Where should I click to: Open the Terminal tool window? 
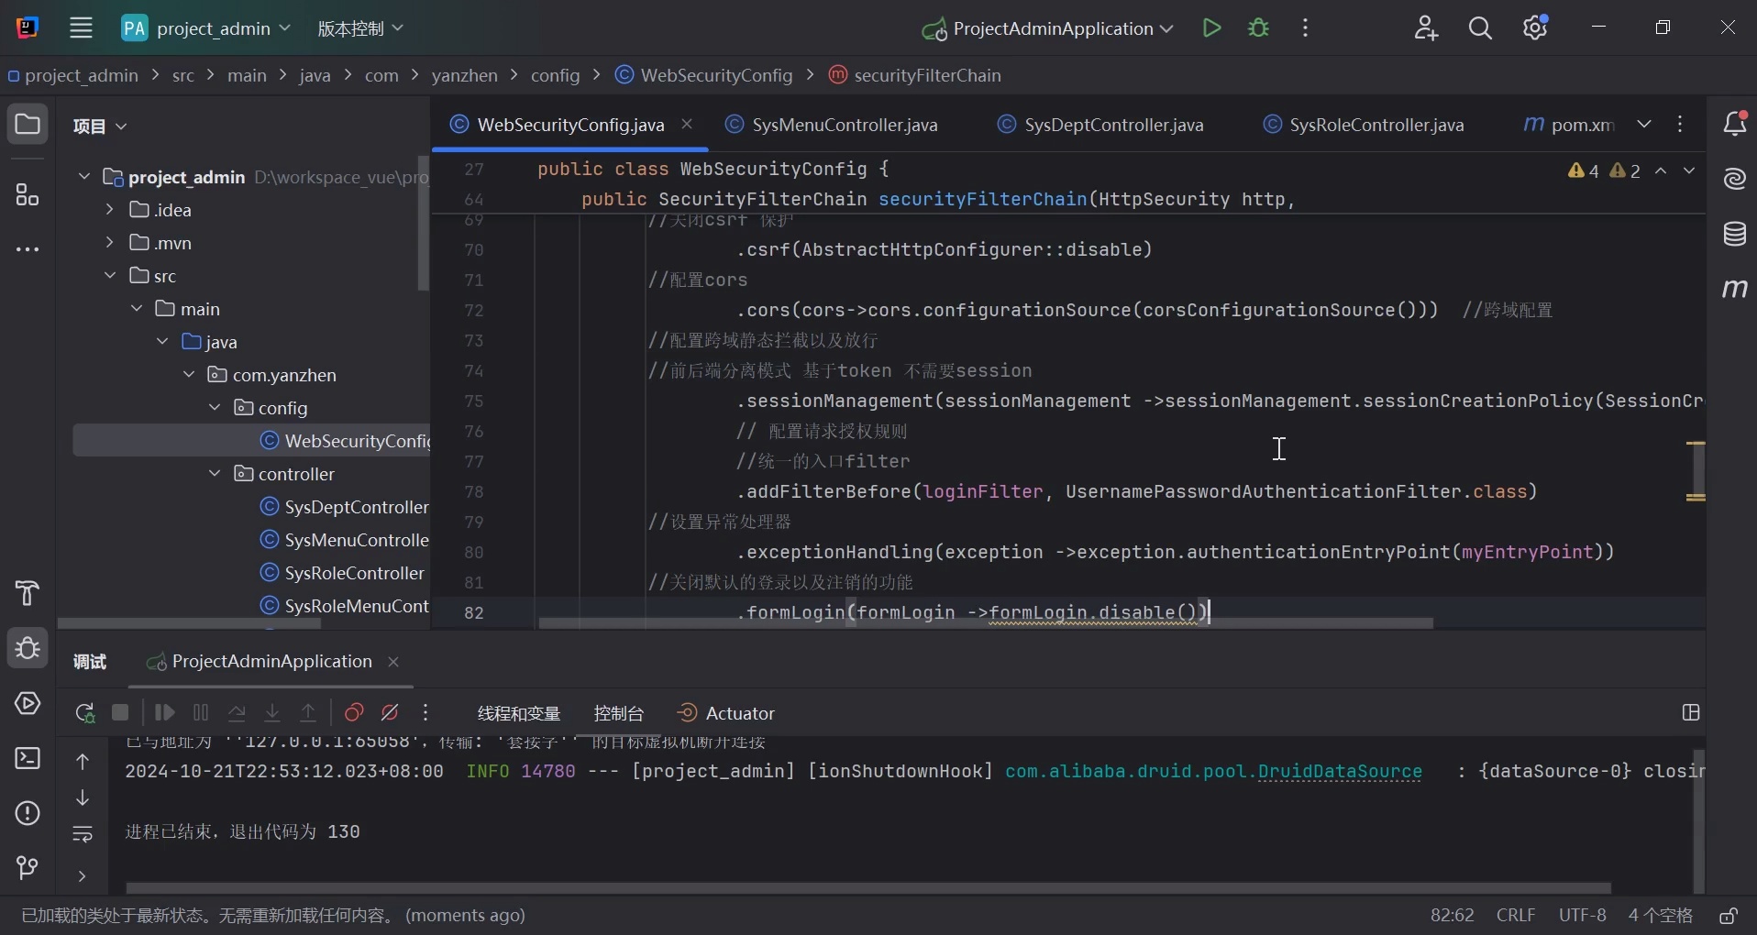pyautogui.click(x=28, y=759)
